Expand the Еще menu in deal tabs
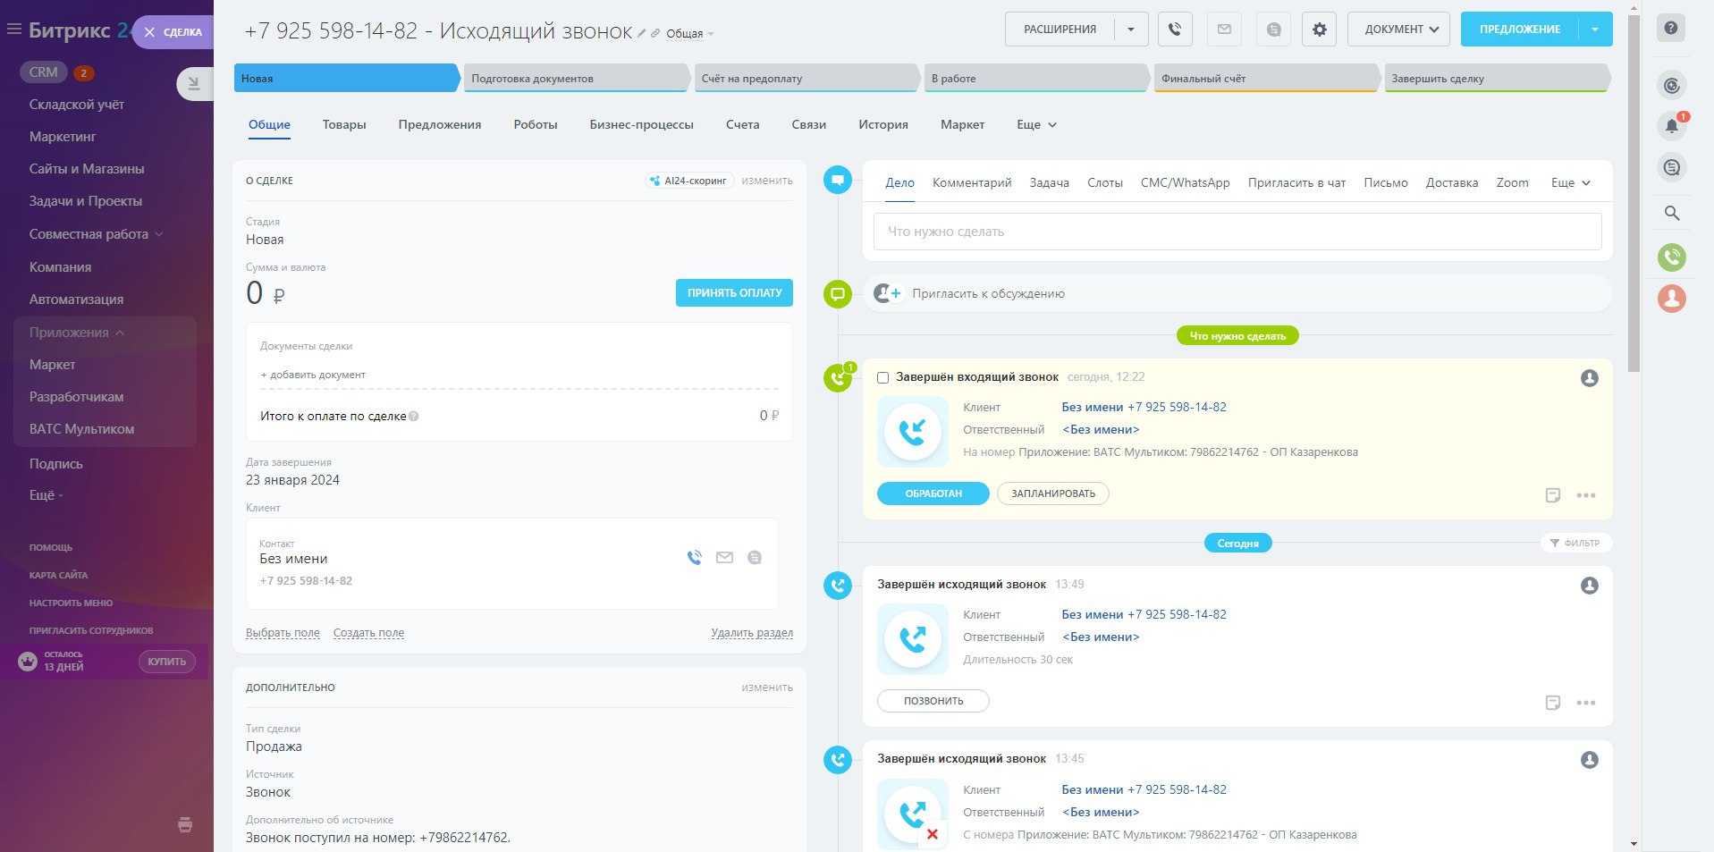The width and height of the screenshot is (1714, 852). point(1036,125)
